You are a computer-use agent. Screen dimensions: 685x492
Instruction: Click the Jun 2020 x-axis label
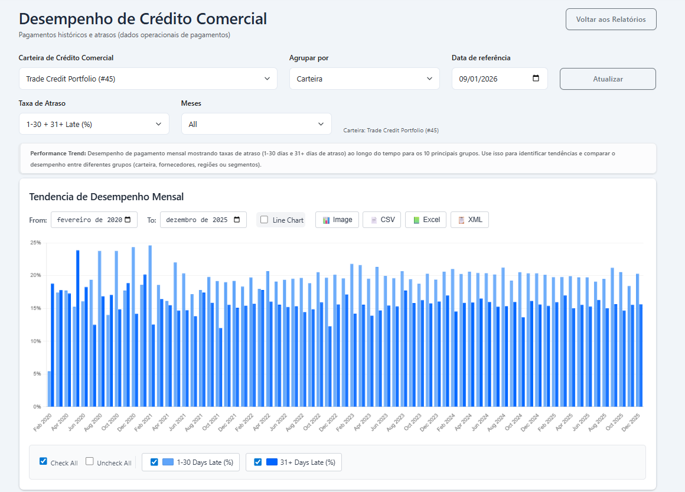76,422
